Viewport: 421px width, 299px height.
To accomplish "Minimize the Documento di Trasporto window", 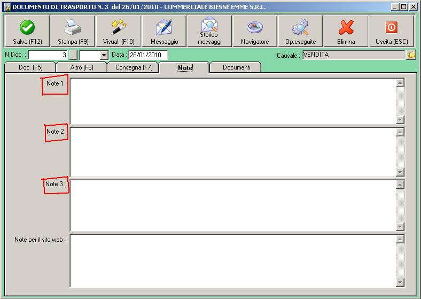I will 395,7.
